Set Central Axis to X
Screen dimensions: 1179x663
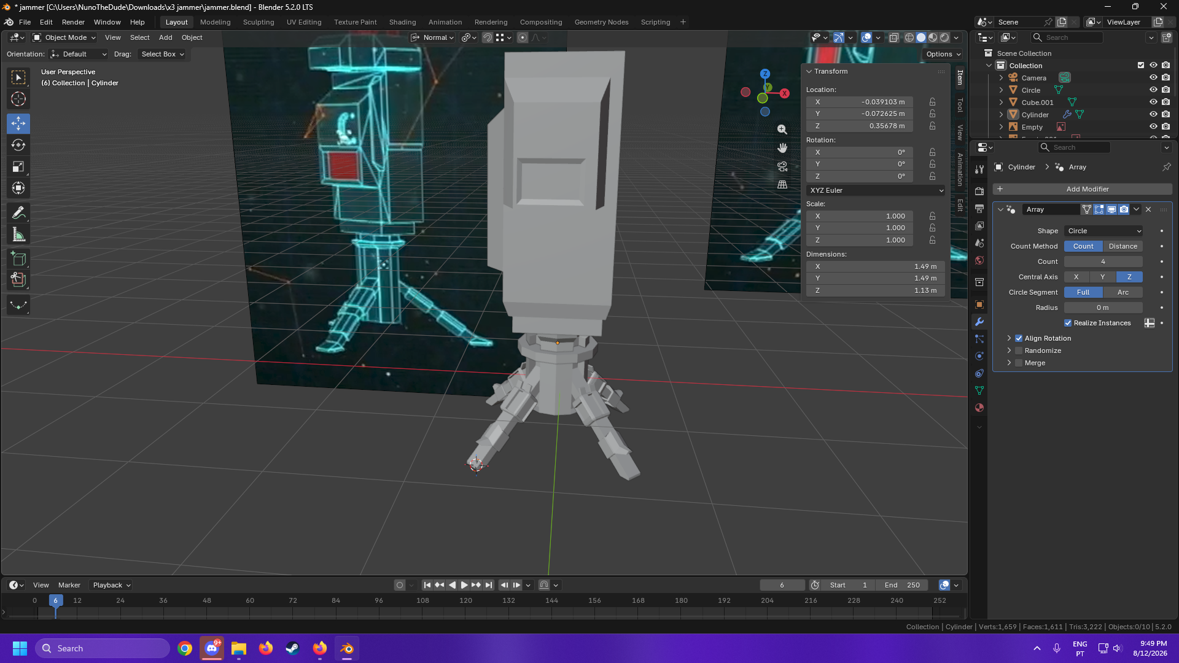(x=1076, y=277)
